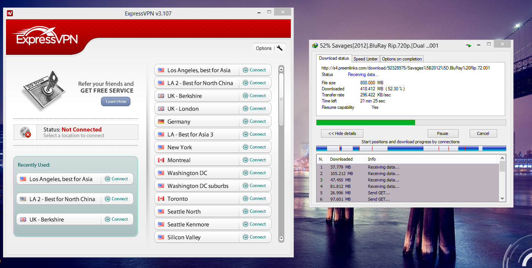Select connection row 2 with 105.212 MB

[408, 174]
